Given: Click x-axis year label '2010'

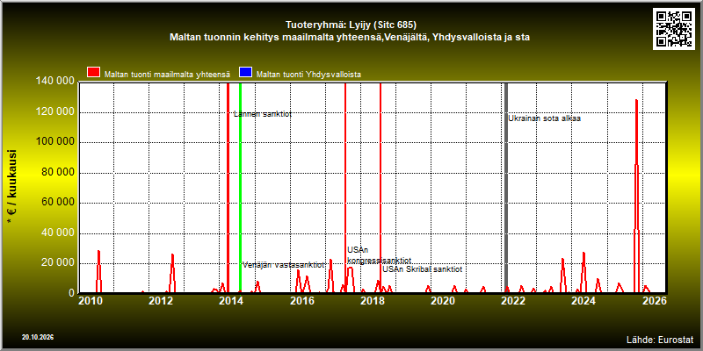Looking at the screenshot, I should click(x=91, y=301).
